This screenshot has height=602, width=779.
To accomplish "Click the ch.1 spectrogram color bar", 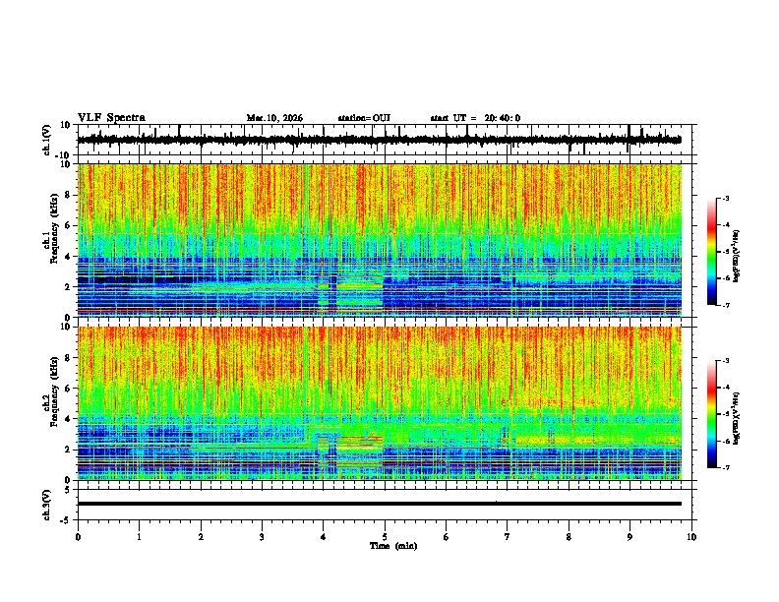I will [x=711, y=252].
